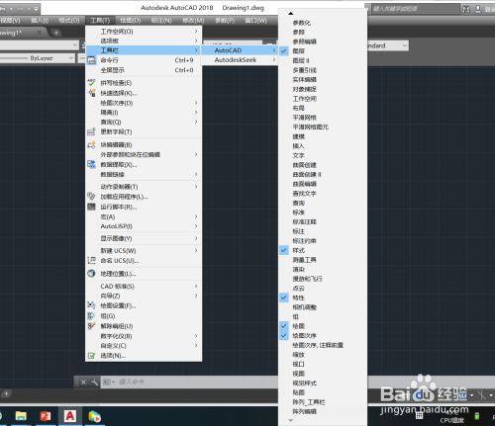Screen dimensions: 495x426
Task: Close the Drawing1 file tab
Action: pyautogui.click(x=40, y=33)
